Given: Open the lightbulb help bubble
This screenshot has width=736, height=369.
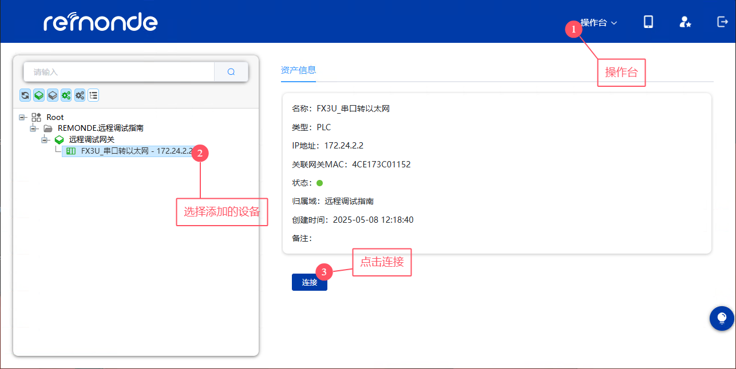Looking at the screenshot, I should [722, 318].
